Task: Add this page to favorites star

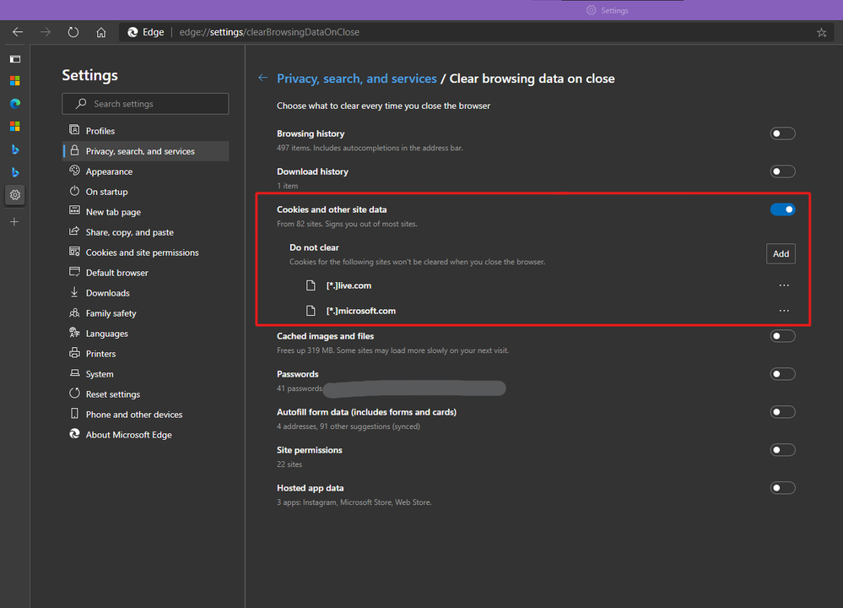Action: pyautogui.click(x=821, y=32)
